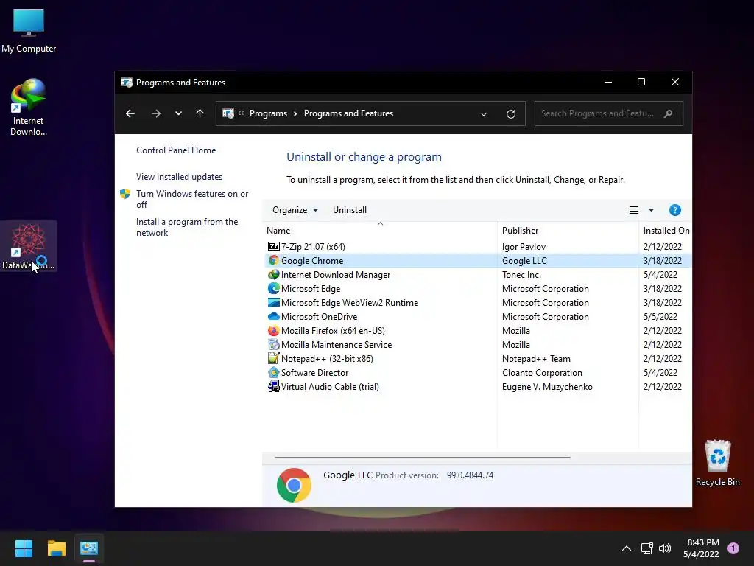
Task: Open the address bar history dropdown
Action: point(484,114)
